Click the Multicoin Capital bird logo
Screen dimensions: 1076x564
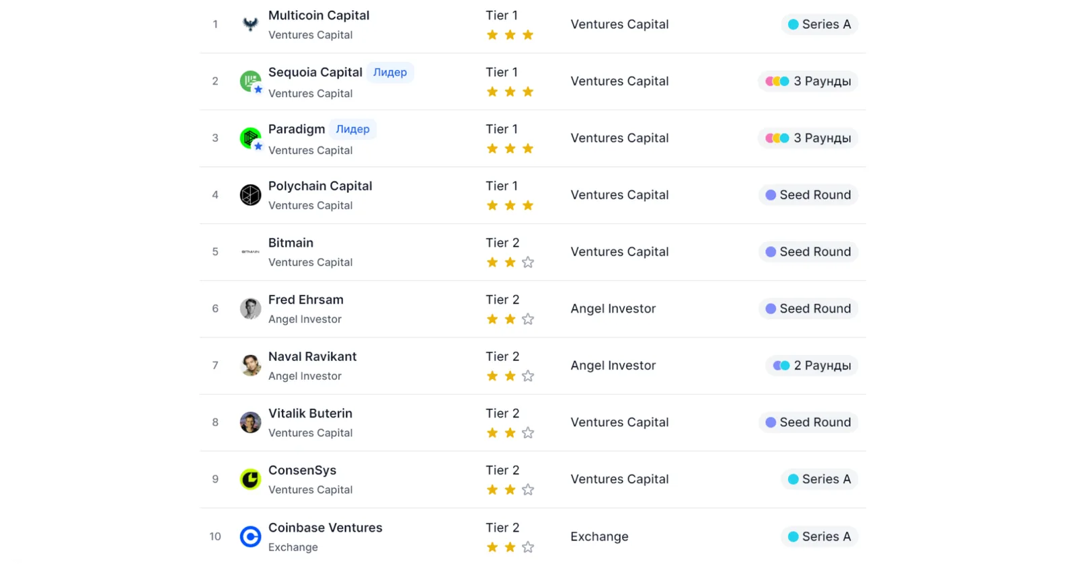(x=250, y=24)
